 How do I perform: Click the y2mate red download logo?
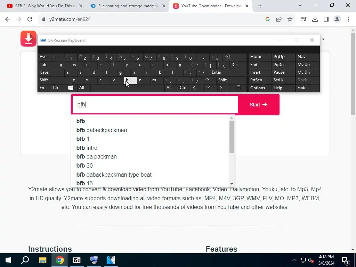(29, 39)
